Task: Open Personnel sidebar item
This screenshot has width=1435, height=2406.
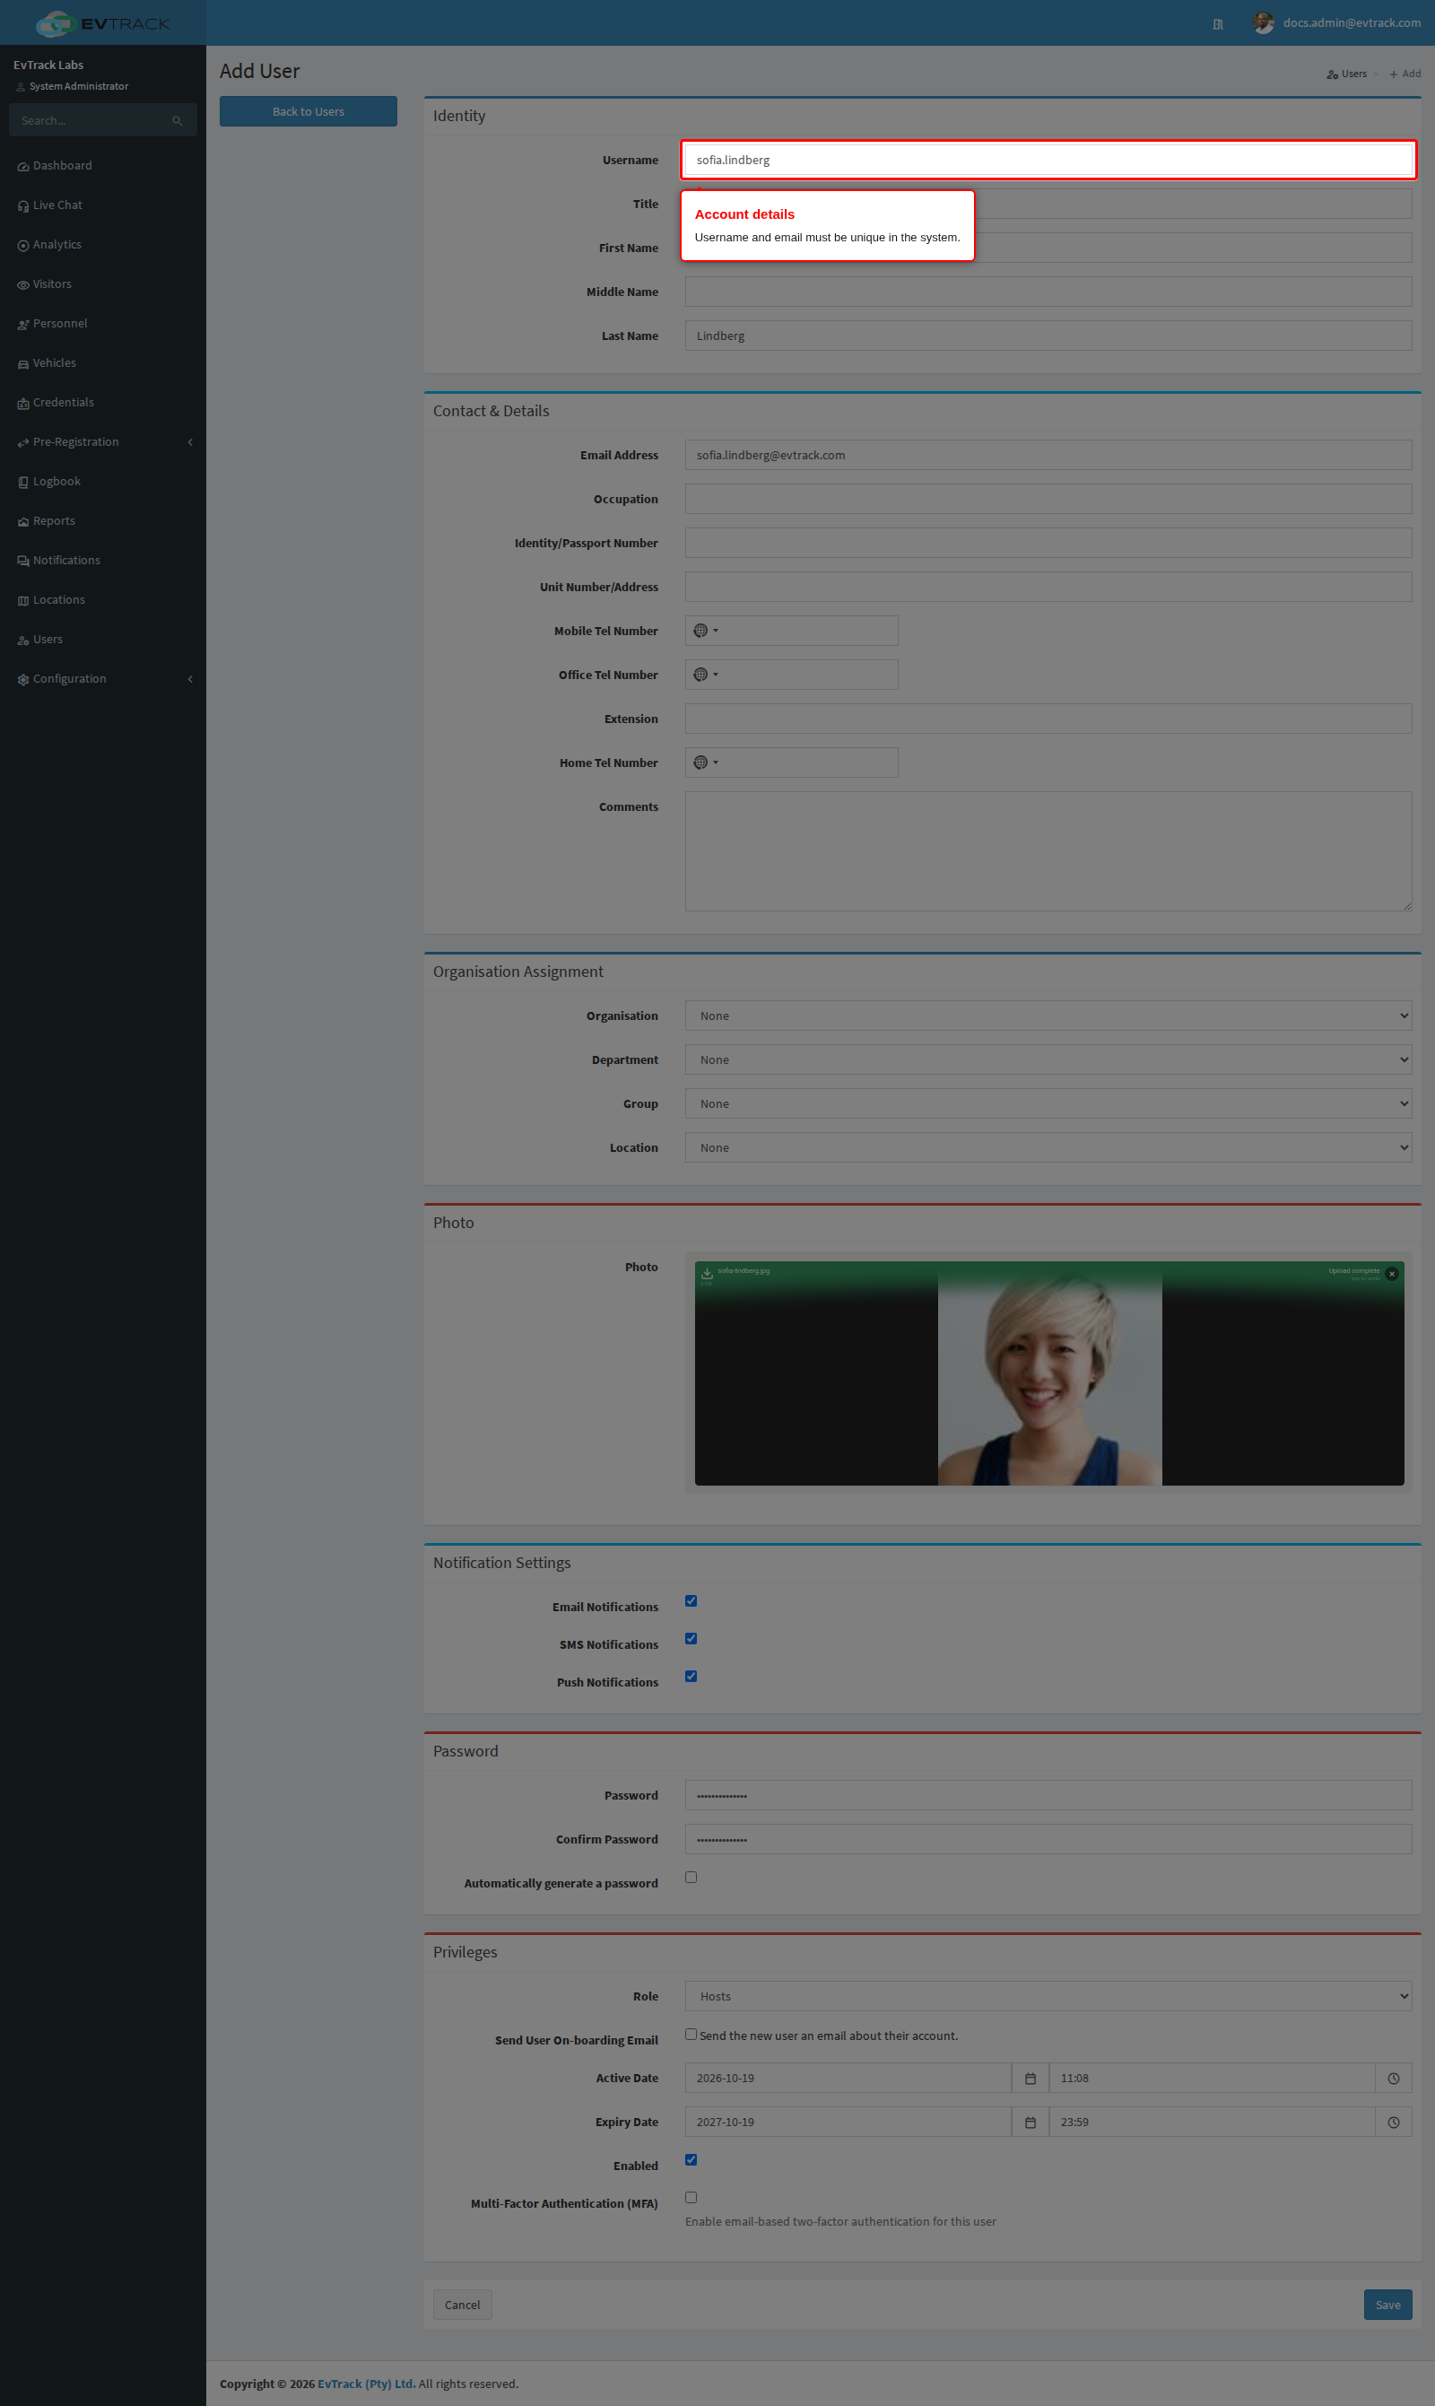Action: 102,324
